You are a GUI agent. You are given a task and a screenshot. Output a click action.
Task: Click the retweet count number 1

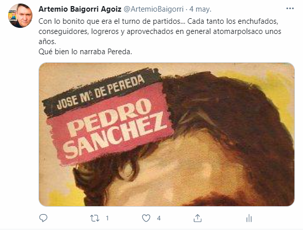point(107,218)
